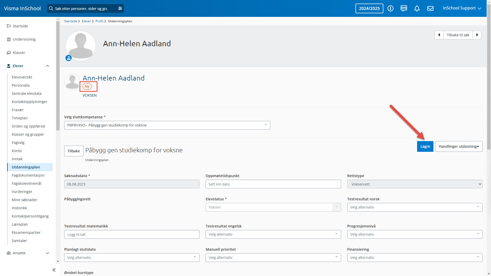The height and width of the screenshot is (276, 491).
Task: Open search filter settings icon
Action: point(120,8)
